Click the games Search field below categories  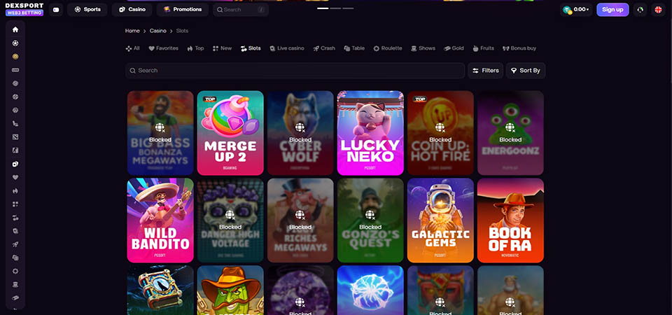(295, 71)
